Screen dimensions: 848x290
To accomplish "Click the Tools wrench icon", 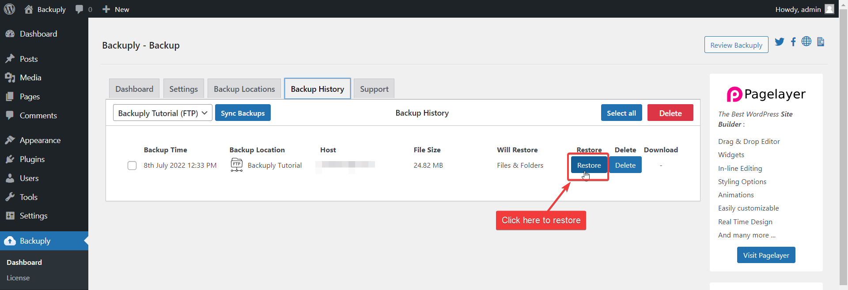I will 10,197.
